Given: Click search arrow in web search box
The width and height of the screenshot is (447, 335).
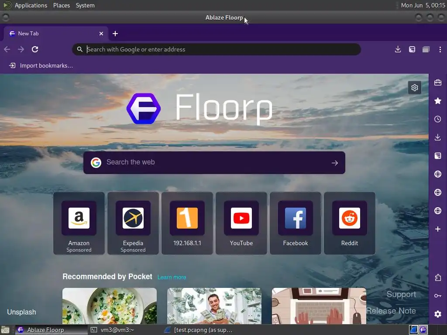Looking at the screenshot, I should tap(335, 163).
